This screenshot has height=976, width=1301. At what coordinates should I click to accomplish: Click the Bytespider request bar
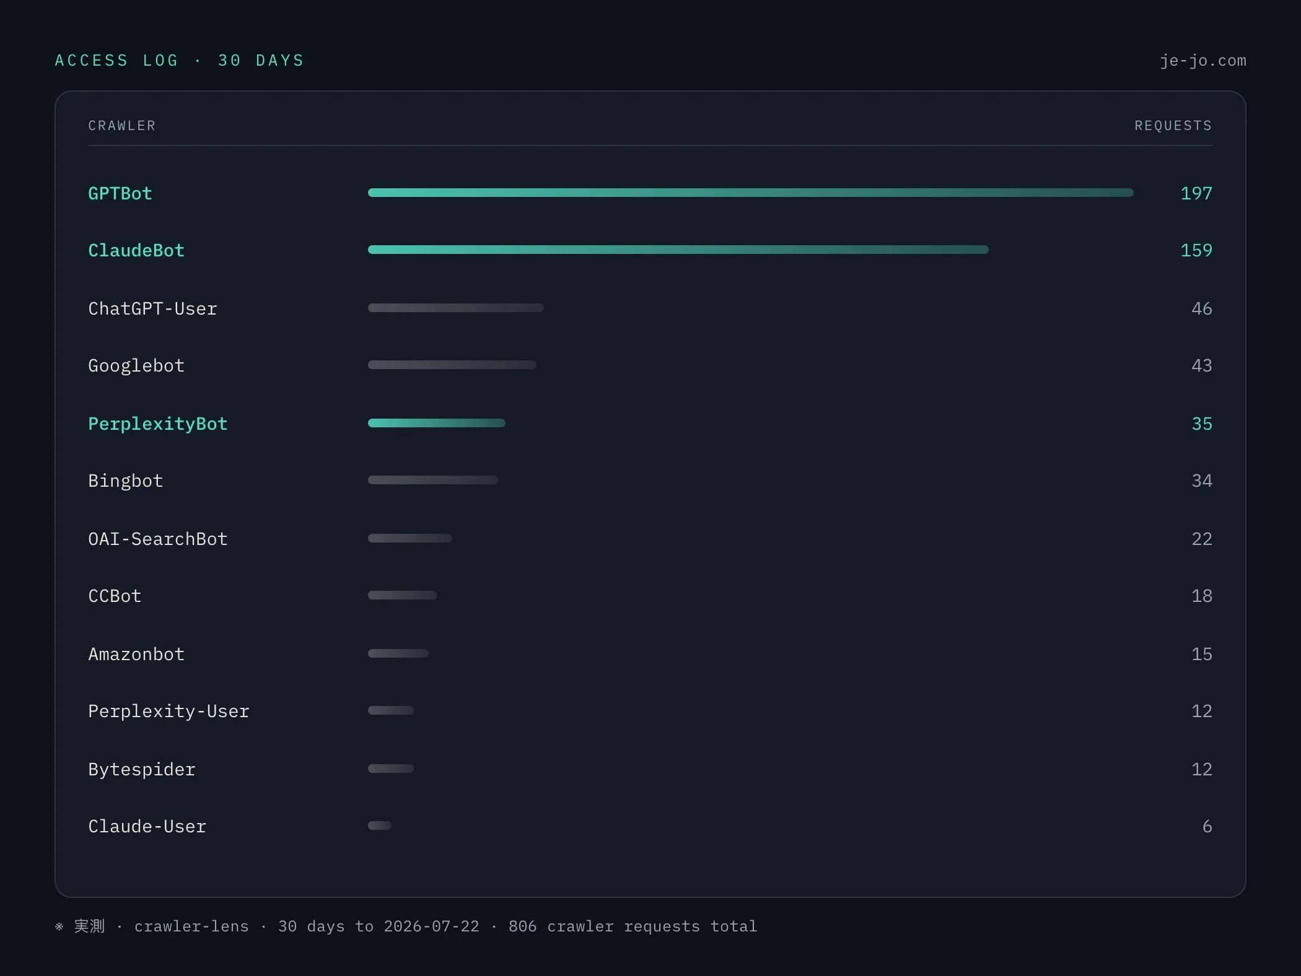(x=391, y=769)
